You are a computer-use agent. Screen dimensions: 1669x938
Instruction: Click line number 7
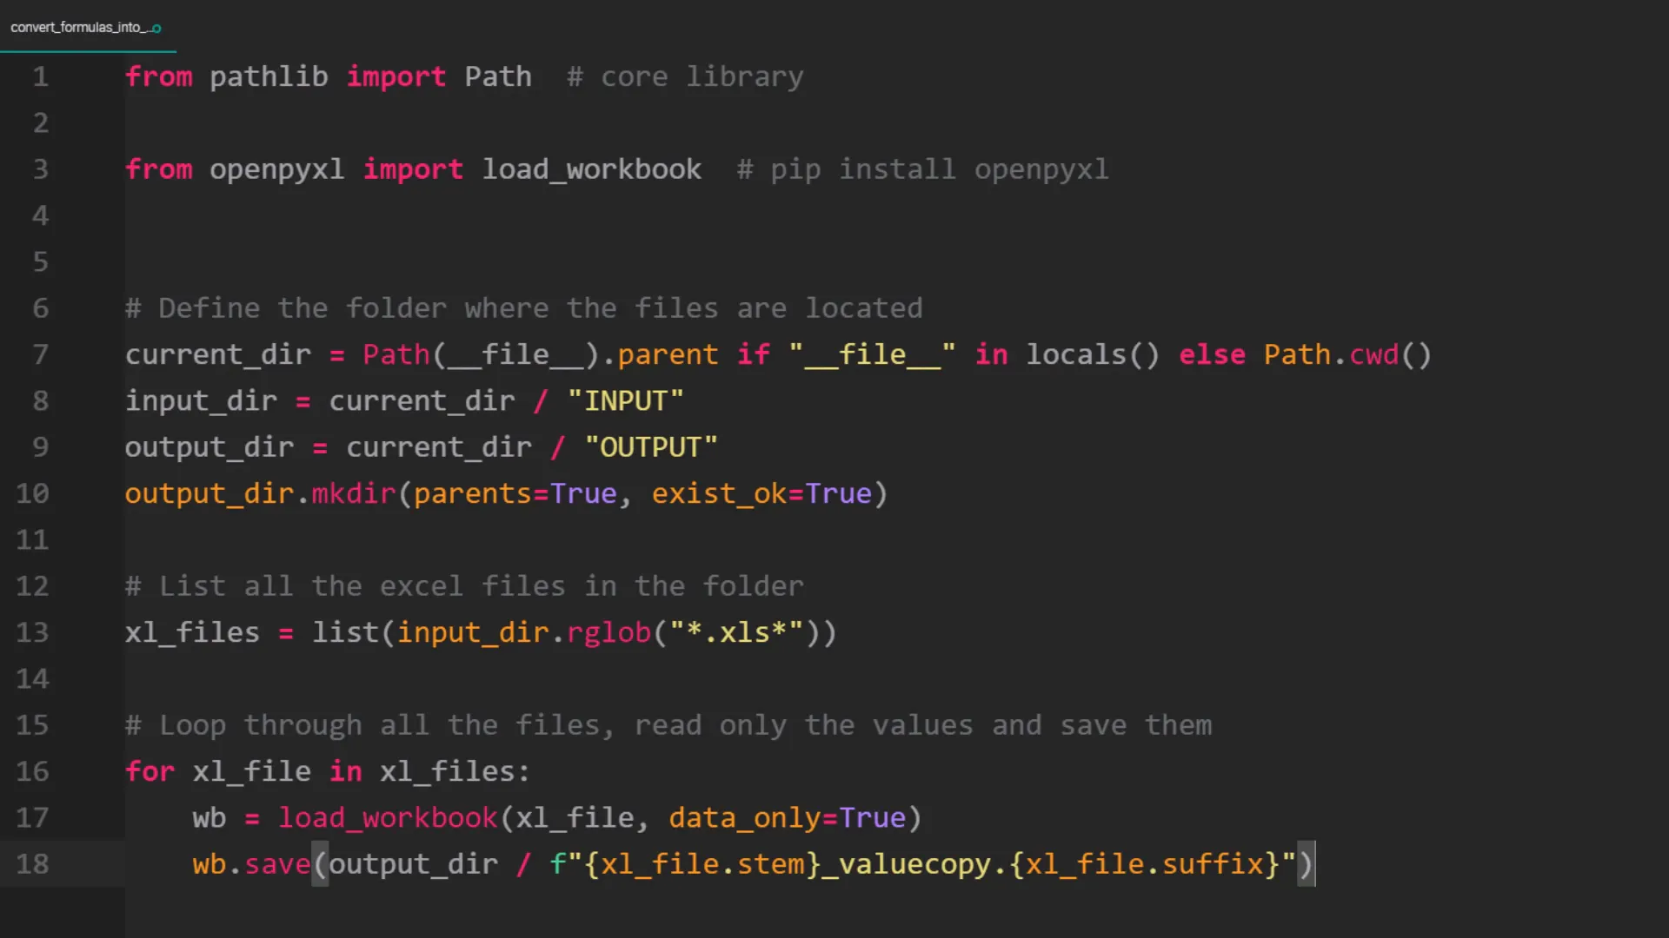click(40, 354)
